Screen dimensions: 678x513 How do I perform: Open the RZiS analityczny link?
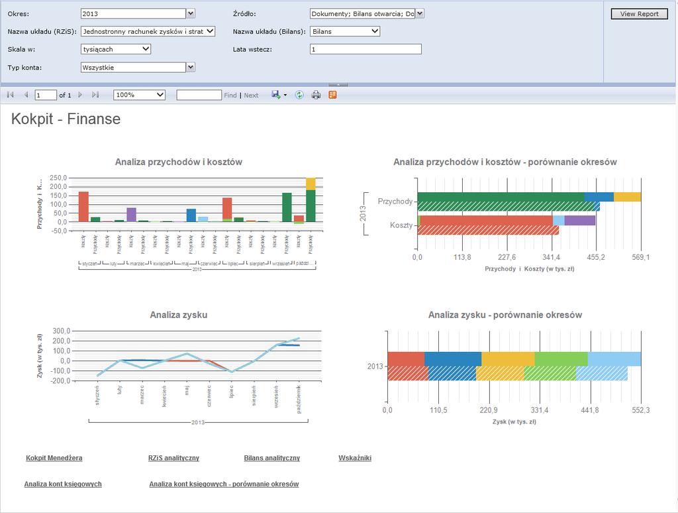pos(174,458)
